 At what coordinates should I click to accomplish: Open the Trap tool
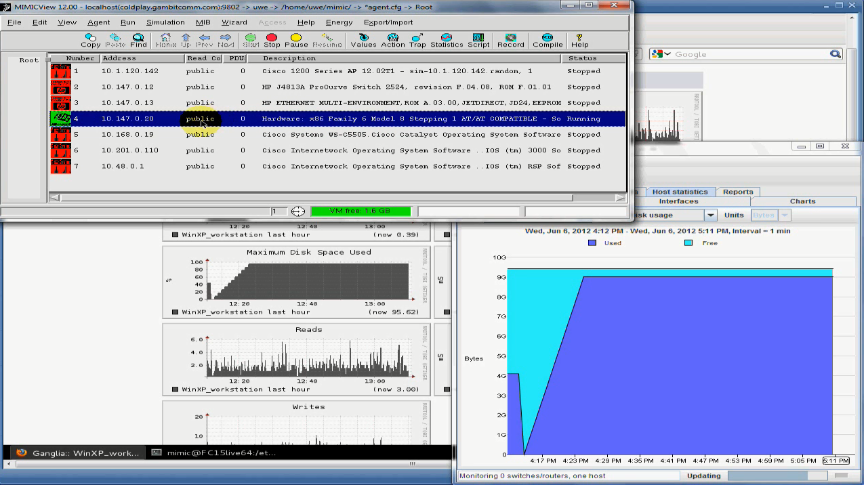417,40
